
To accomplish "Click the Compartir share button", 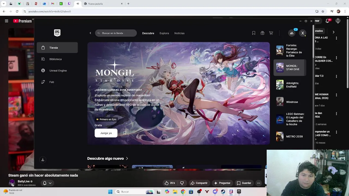I will coord(199,183).
